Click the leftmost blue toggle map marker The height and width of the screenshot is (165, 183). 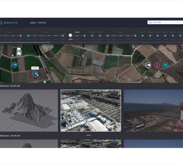tap(14, 65)
